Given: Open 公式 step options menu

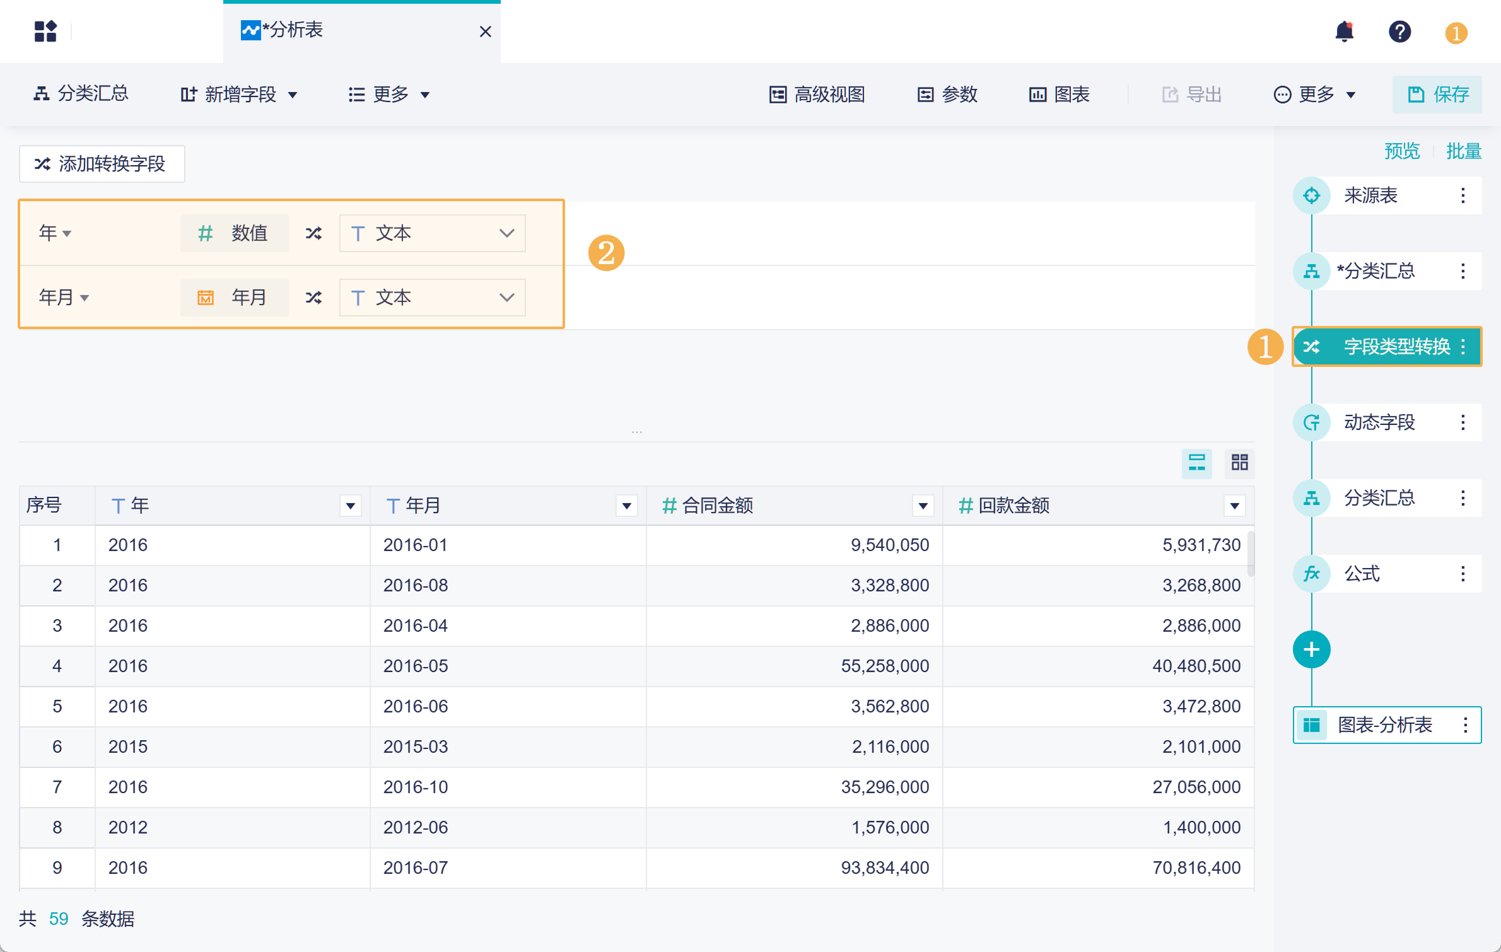Looking at the screenshot, I should (1463, 574).
